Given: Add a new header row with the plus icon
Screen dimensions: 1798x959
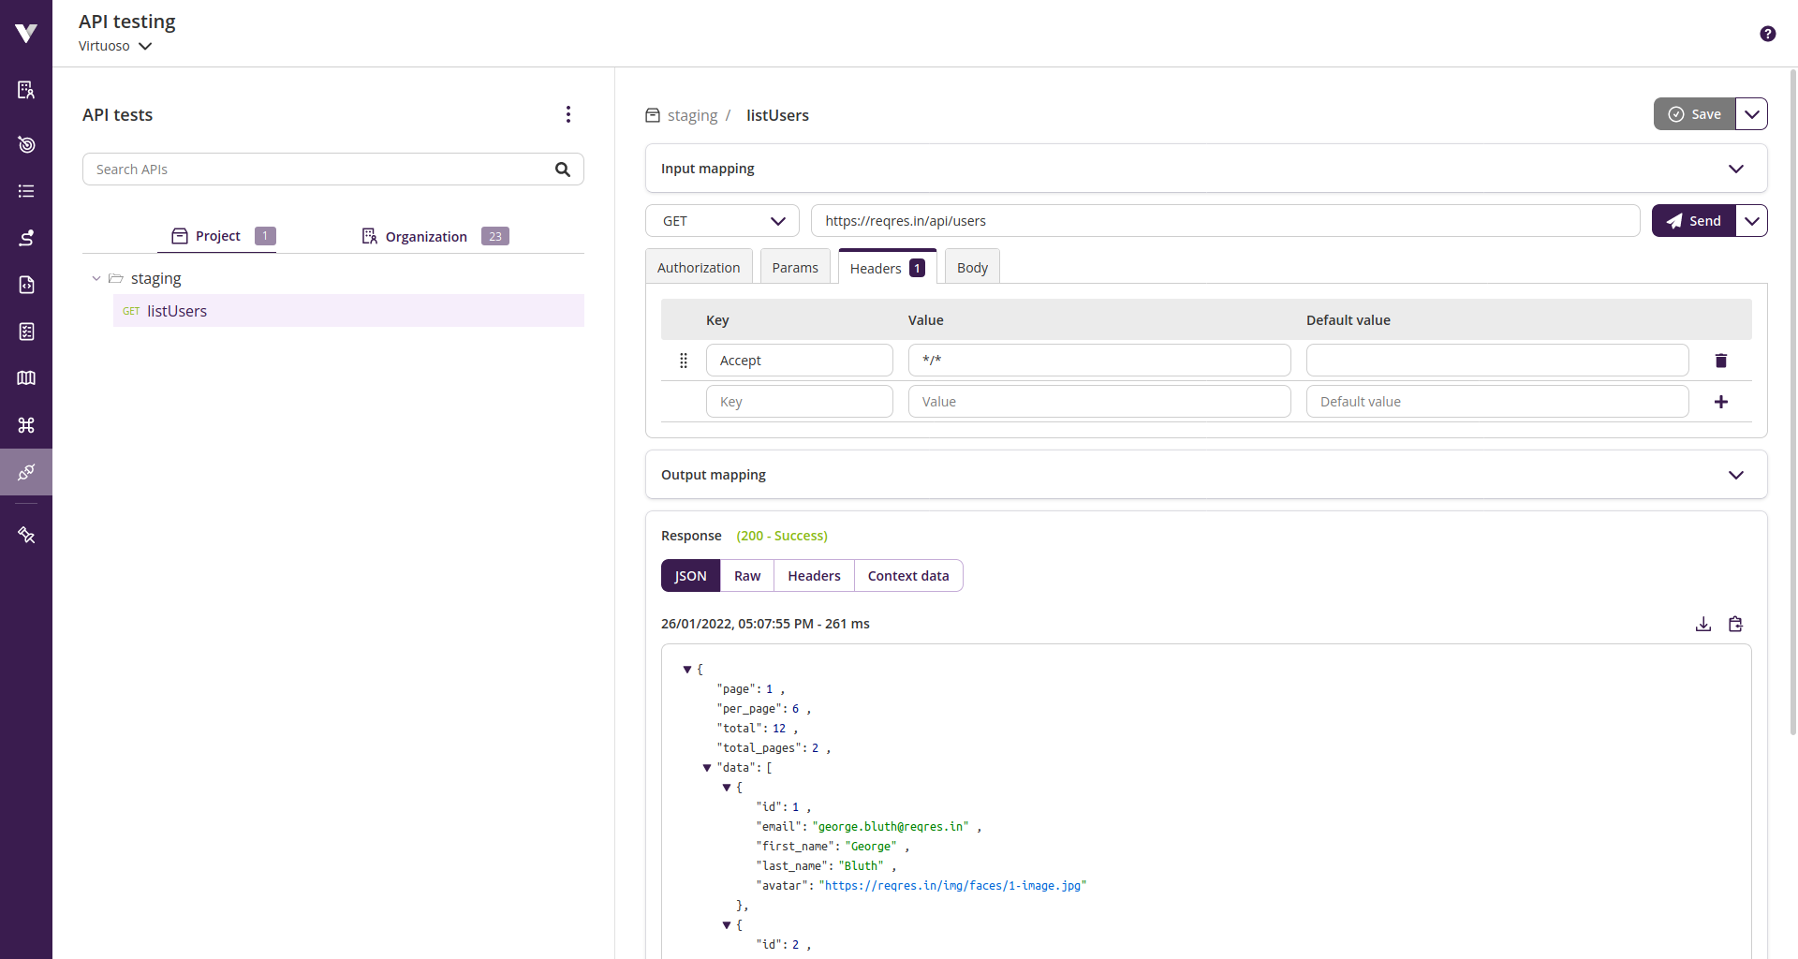Looking at the screenshot, I should (1721, 401).
